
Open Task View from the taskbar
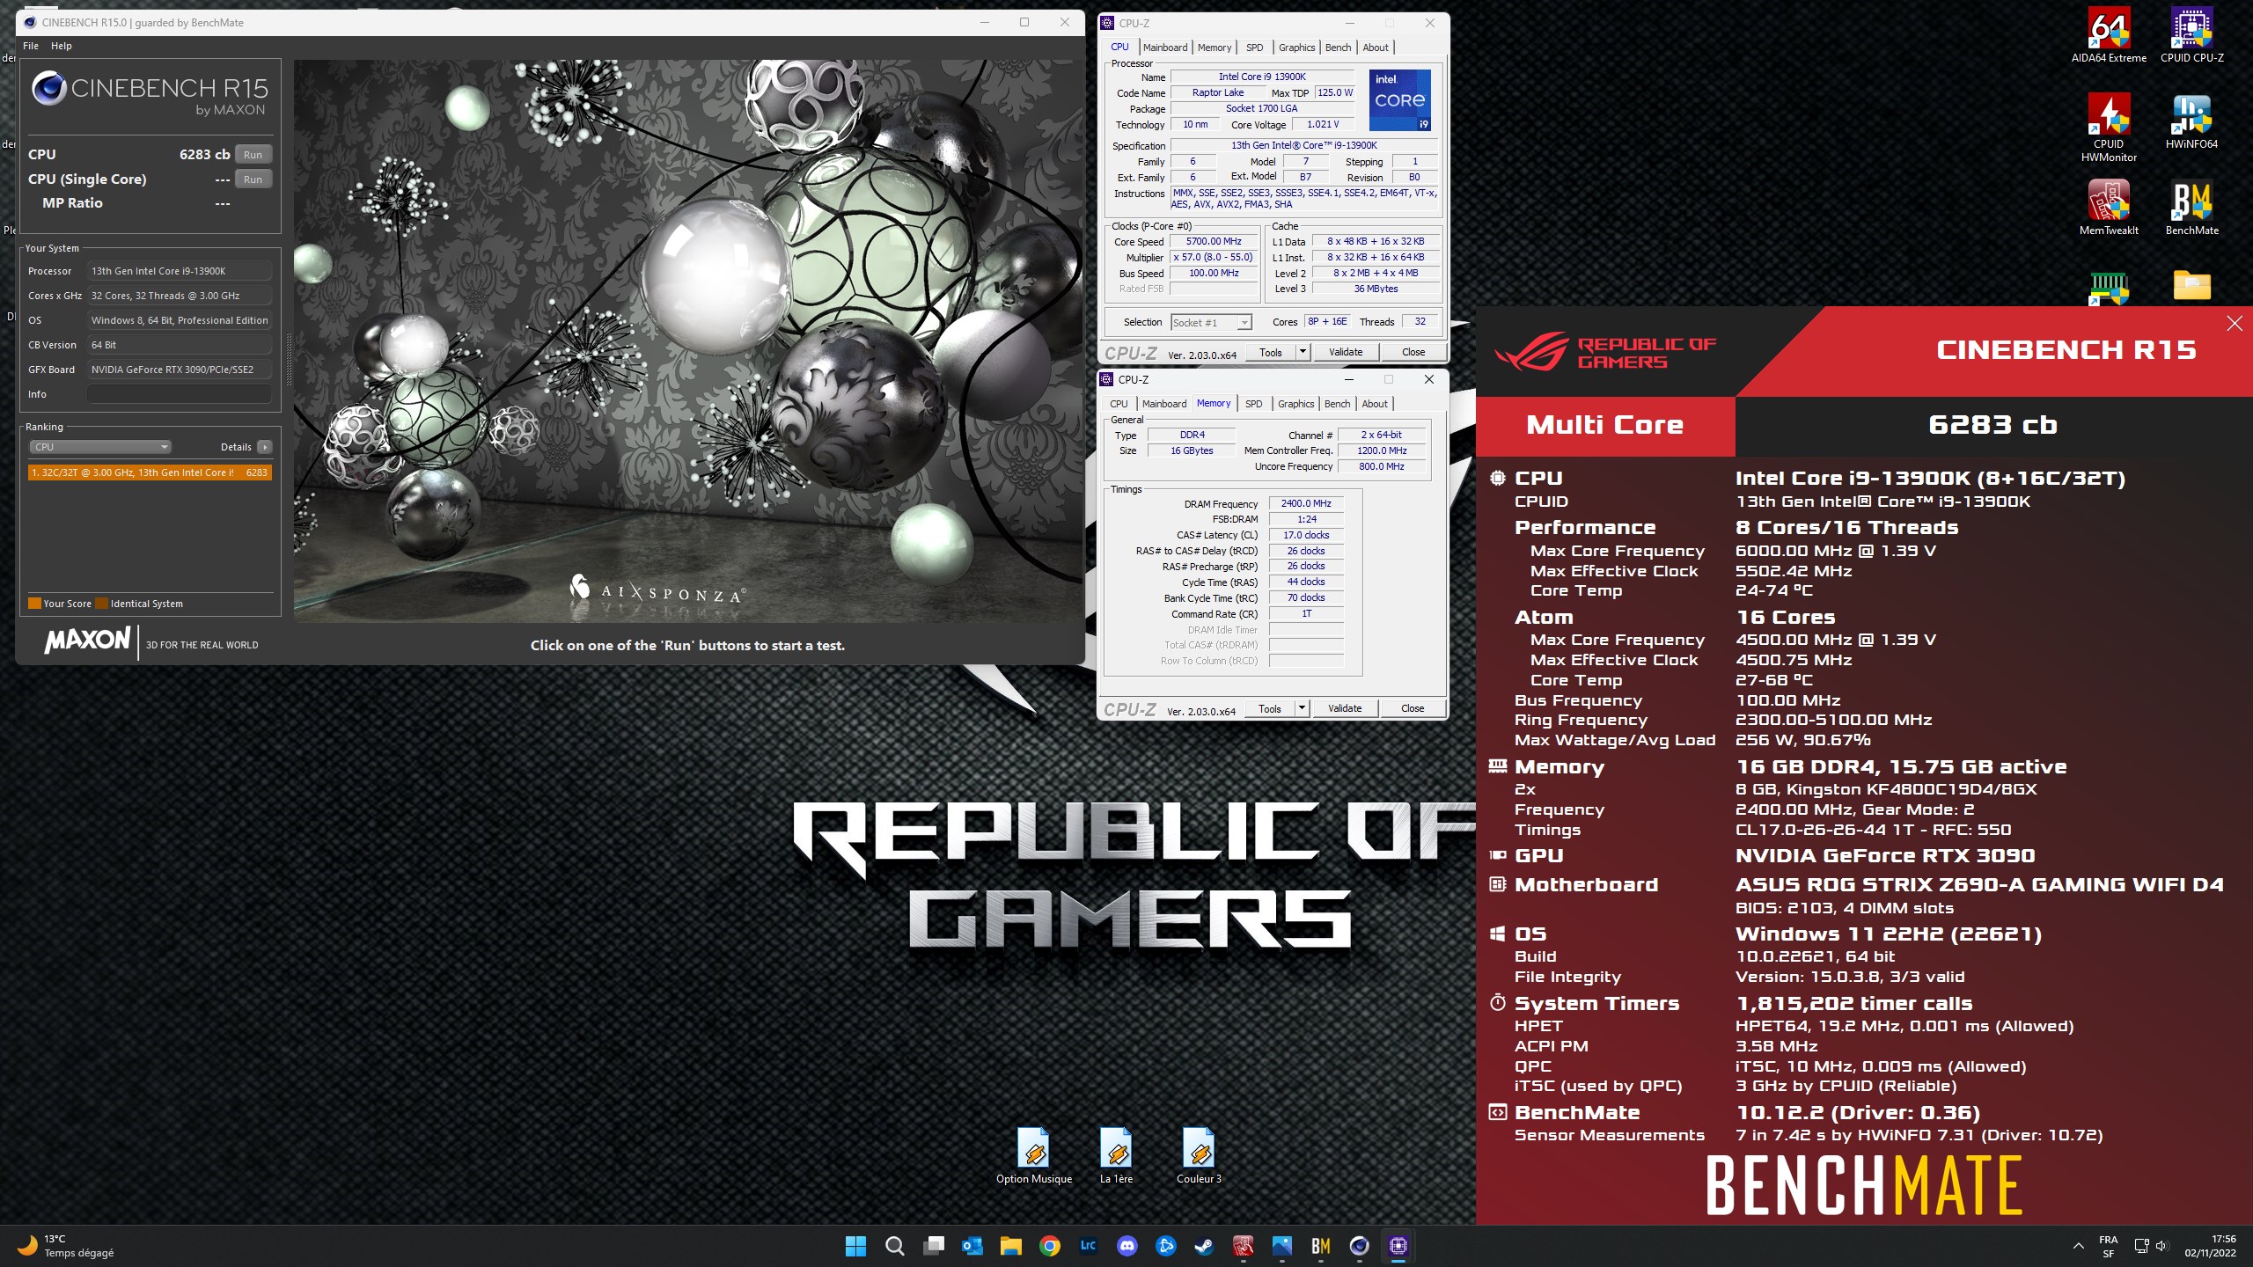tap(933, 1246)
